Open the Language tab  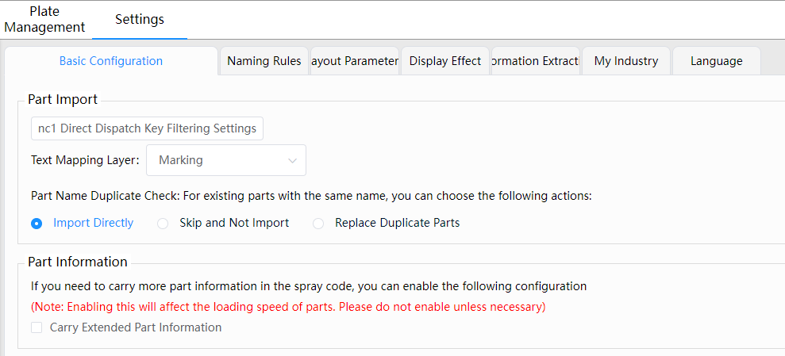tap(717, 61)
